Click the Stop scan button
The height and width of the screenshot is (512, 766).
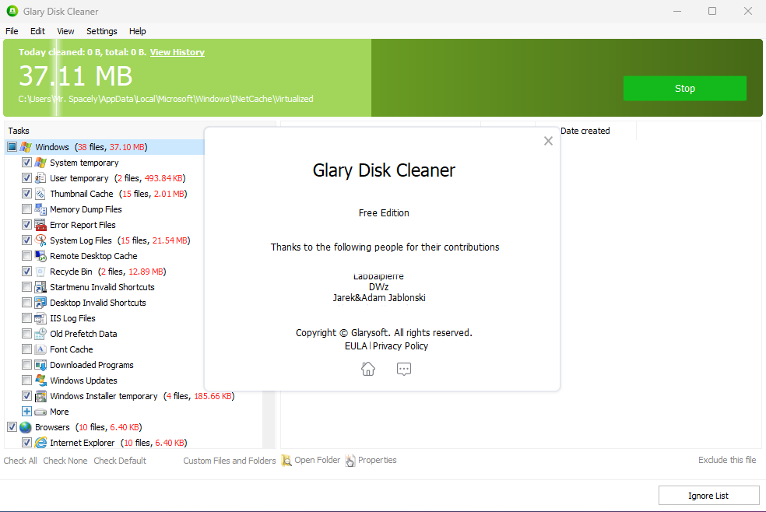coord(684,89)
